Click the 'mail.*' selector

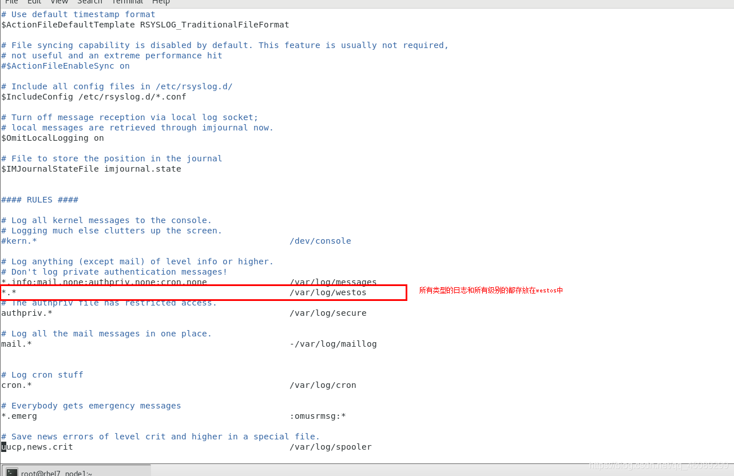pos(17,344)
